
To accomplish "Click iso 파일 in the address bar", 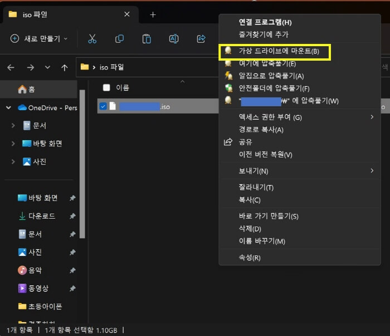I will 111,67.
